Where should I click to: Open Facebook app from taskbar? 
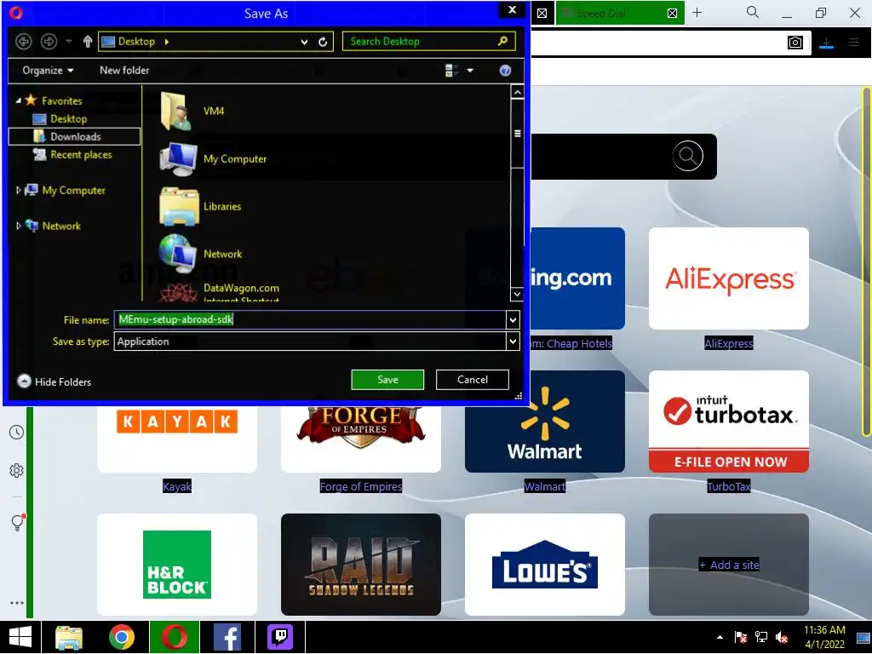[x=227, y=637]
